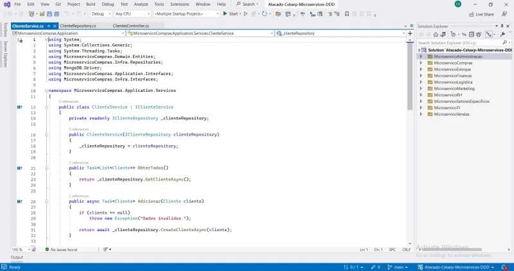
Task: Open the main branch selector in status bar
Action: point(398,267)
